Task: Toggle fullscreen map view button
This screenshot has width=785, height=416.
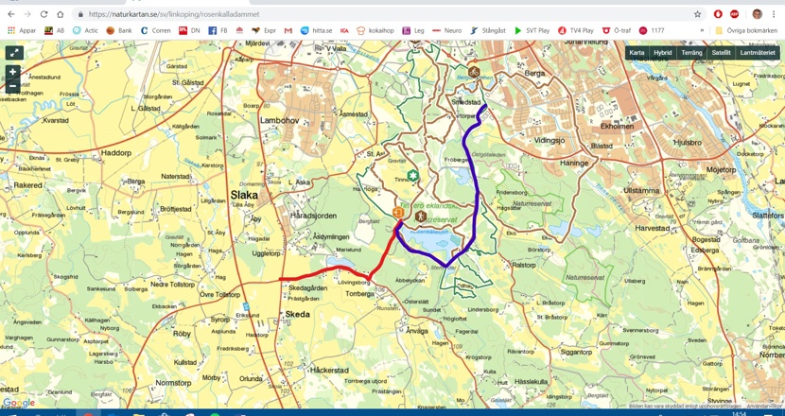Action: click(14, 53)
